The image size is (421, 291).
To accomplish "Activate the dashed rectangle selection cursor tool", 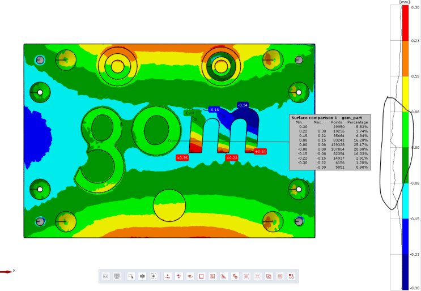I will (131, 276).
